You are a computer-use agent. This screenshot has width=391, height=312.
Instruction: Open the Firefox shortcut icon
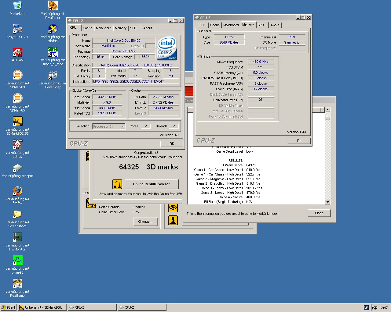[x=17, y=191]
